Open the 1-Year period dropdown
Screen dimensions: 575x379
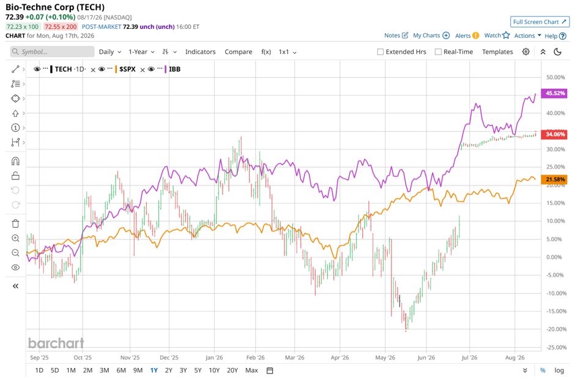141,51
